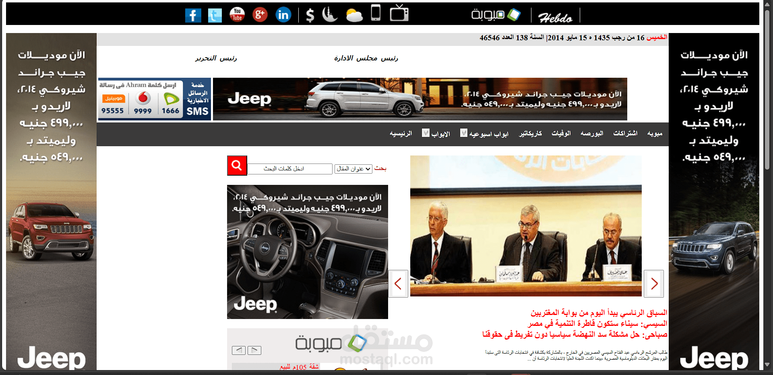Open the LinkedIn icon
This screenshot has height=375, width=773.
(283, 15)
